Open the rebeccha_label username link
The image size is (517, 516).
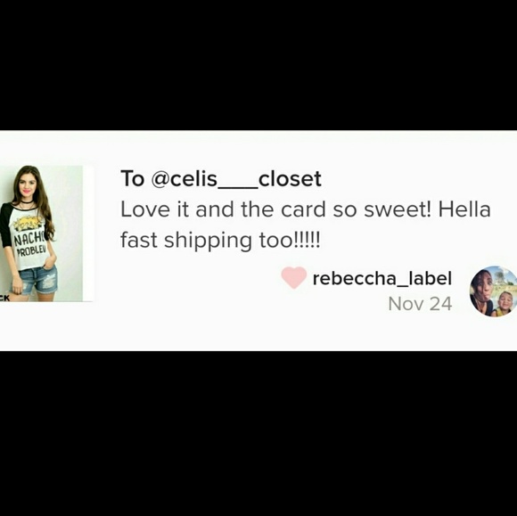coord(382,278)
